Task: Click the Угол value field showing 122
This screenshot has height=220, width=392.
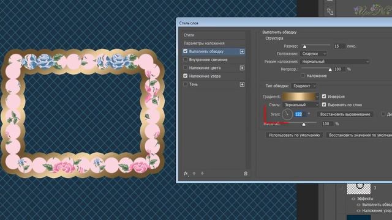Action: pos(300,114)
